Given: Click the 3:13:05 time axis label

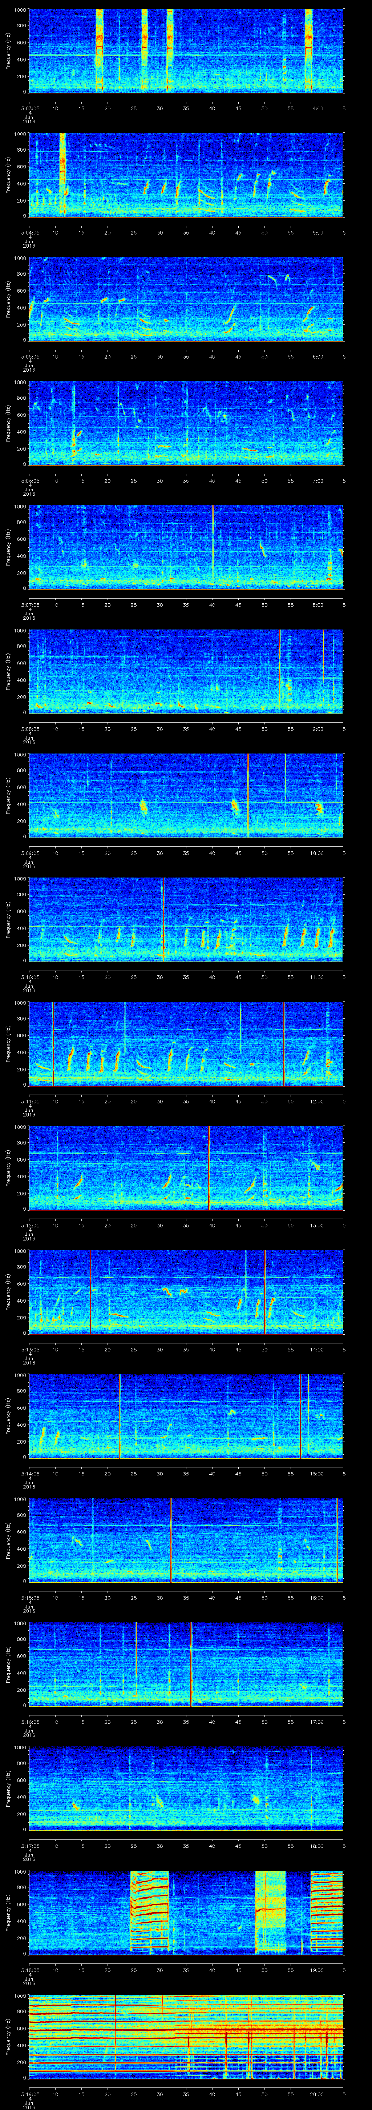Looking at the screenshot, I should coord(29,1349).
